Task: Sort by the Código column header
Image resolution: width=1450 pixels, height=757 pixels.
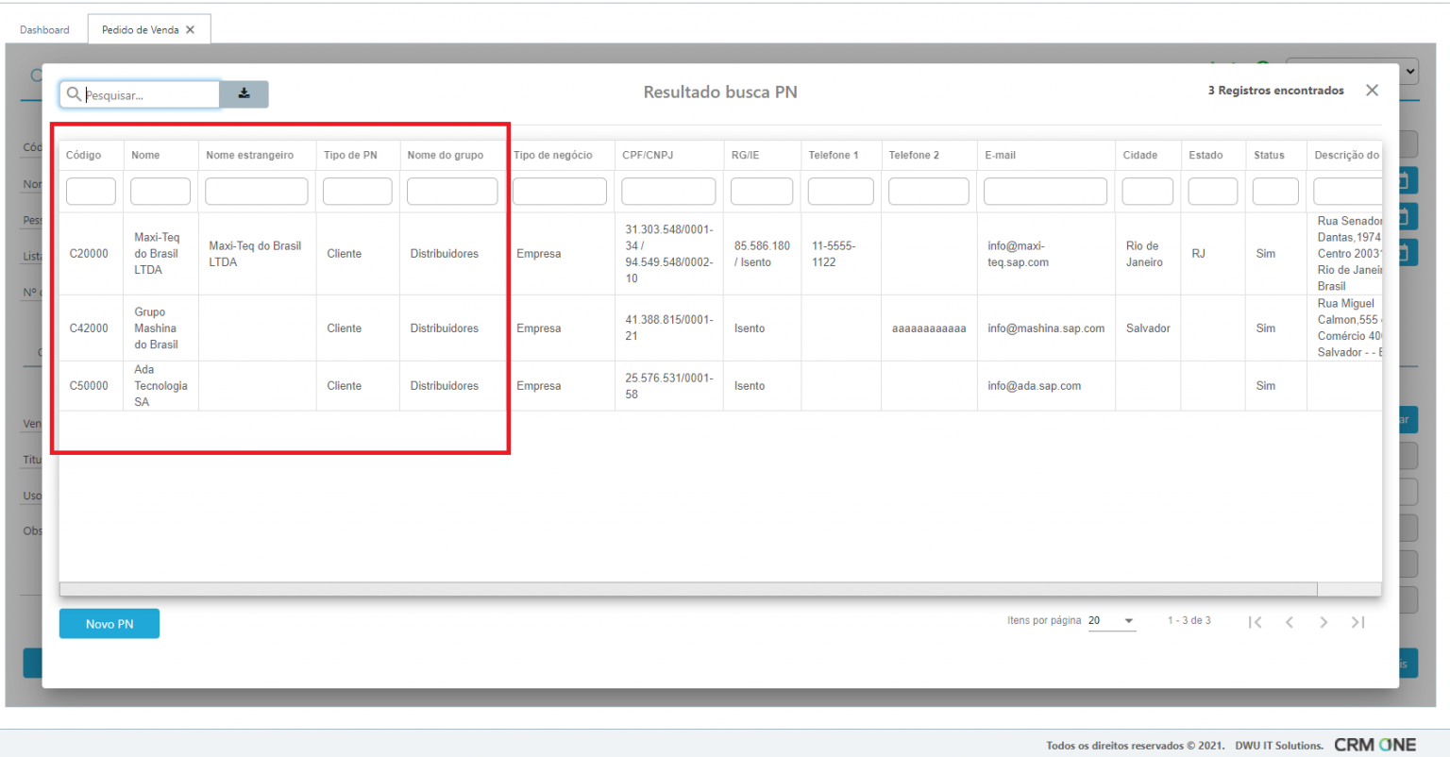Action: point(84,155)
